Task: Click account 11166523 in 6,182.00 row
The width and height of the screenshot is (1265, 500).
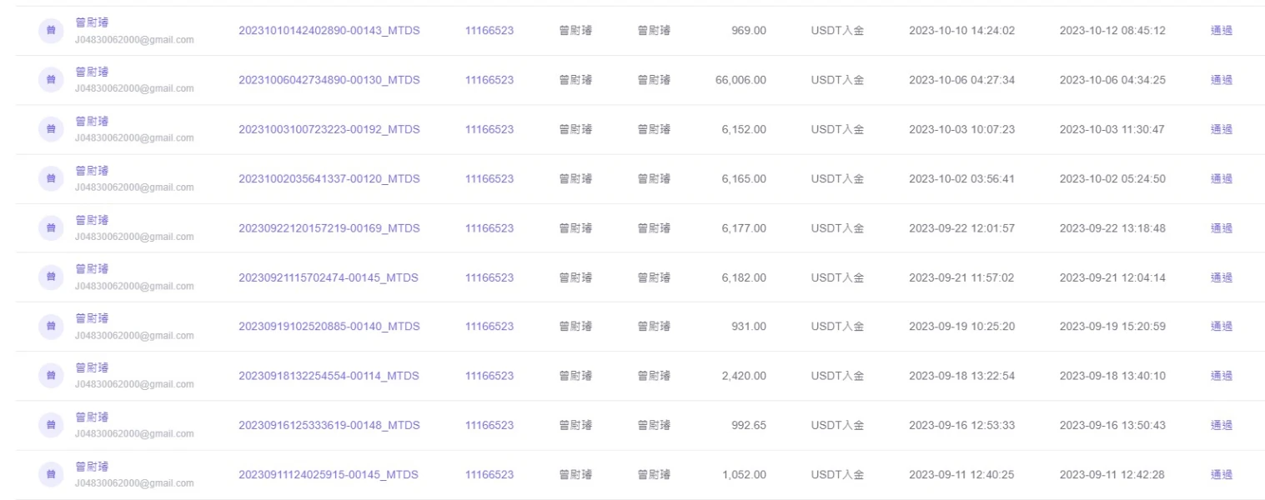Action: tap(489, 277)
